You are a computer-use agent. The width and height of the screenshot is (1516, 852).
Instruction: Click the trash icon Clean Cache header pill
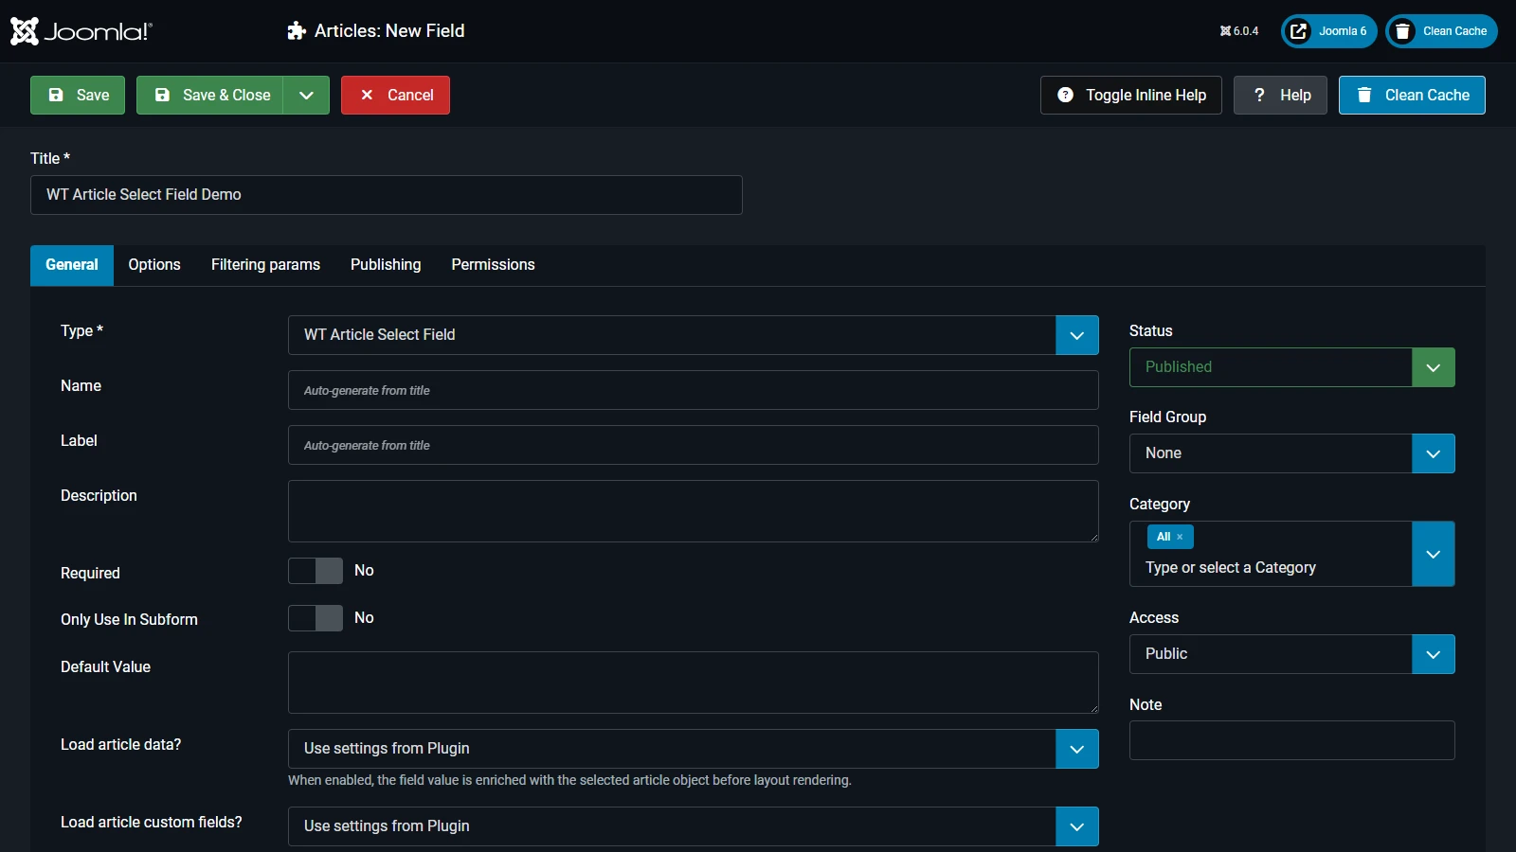pos(1440,31)
